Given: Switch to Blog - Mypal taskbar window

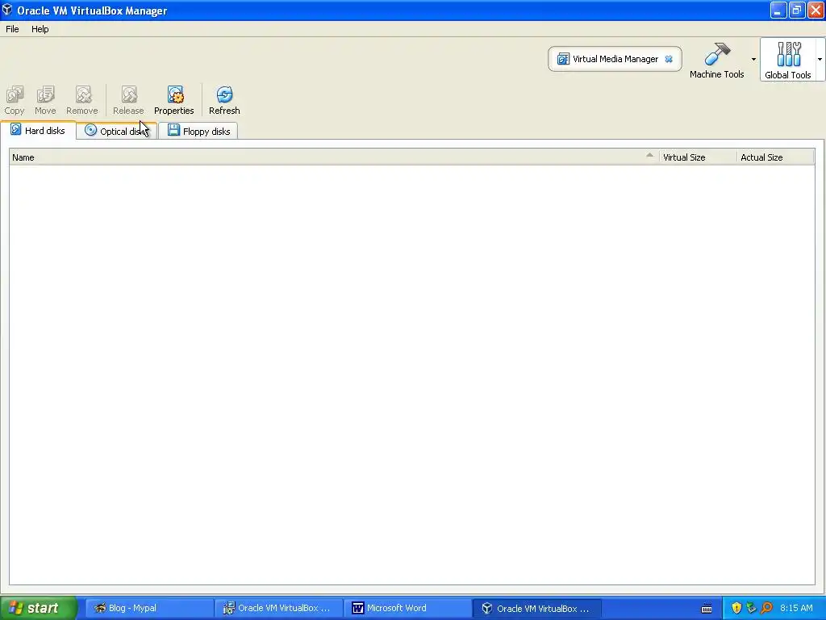Looking at the screenshot, I should 149,608.
